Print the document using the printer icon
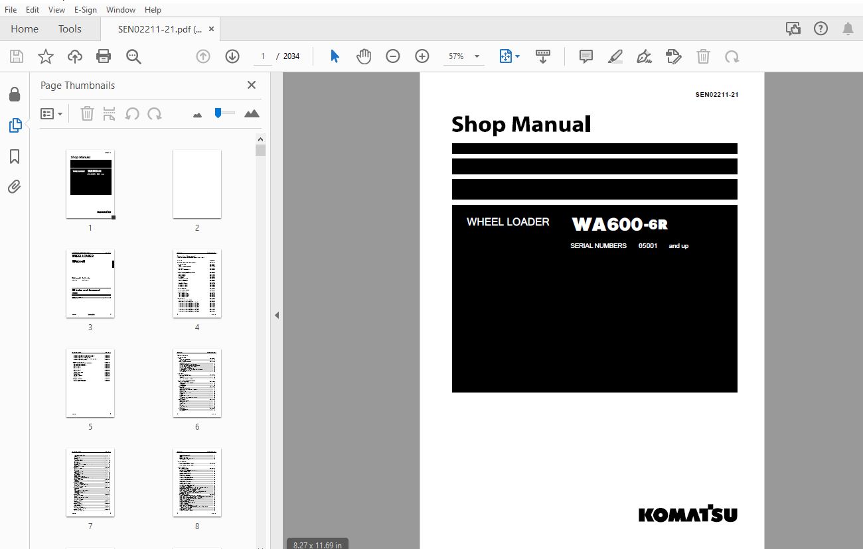 pos(104,56)
